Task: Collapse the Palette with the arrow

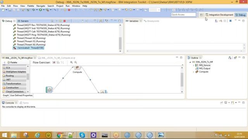Action: pos(4,63)
